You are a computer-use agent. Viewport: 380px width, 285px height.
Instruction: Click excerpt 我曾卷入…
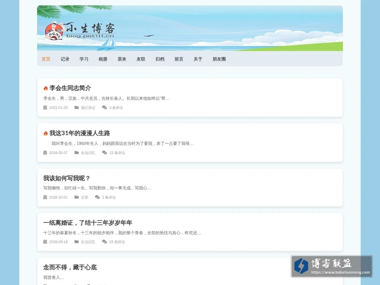(x=54, y=277)
